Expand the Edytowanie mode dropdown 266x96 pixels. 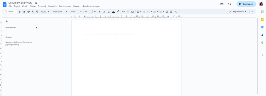click(x=237, y=12)
